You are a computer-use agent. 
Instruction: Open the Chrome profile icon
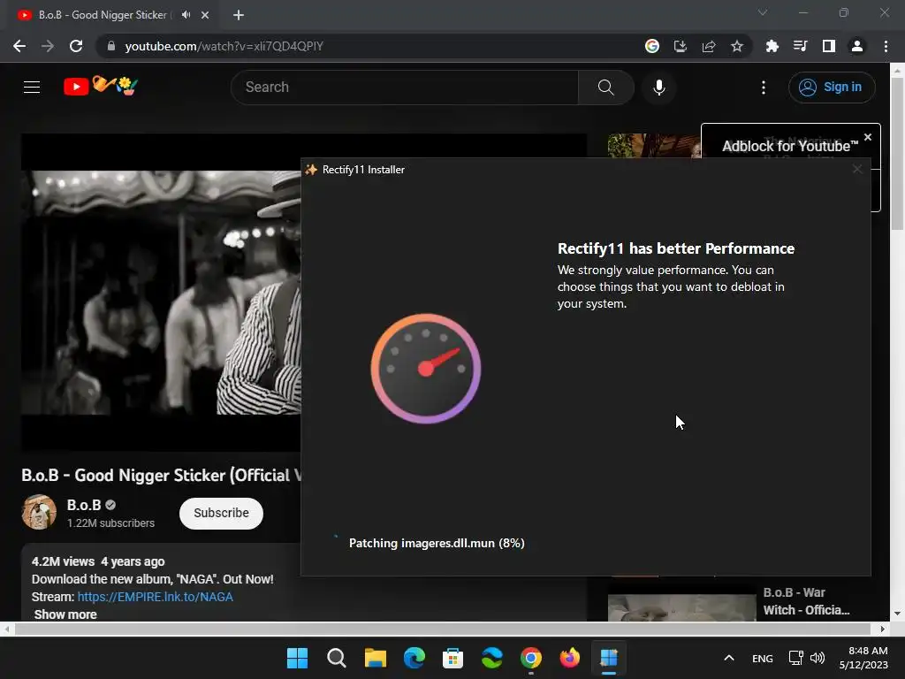pos(857,46)
